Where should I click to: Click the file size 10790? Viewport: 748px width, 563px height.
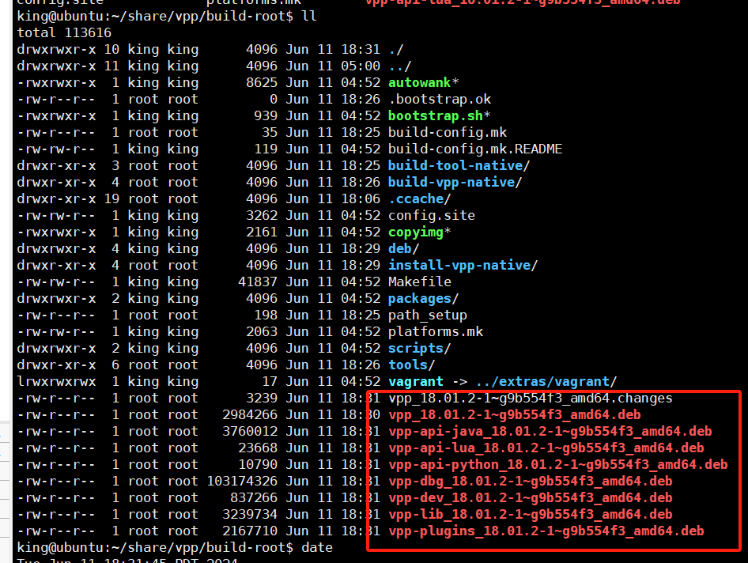(x=258, y=465)
